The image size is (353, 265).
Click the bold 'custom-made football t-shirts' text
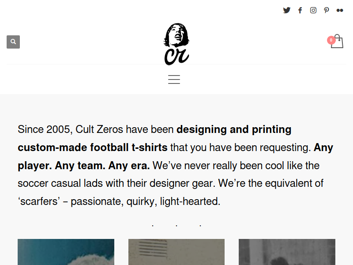(93, 148)
